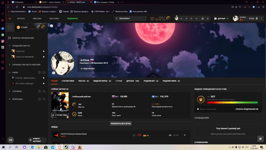Change cover image via top camera icon

pos(52,26)
